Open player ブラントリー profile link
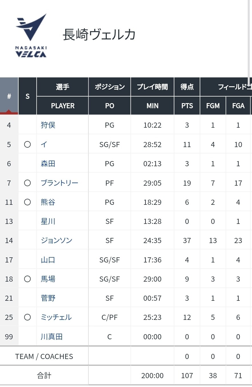The height and width of the screenshot is (387, 252). [x=59, y=183]
